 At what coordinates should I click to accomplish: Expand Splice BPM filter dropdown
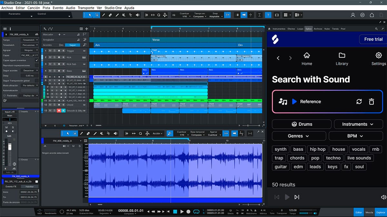(x=356, y=136)
